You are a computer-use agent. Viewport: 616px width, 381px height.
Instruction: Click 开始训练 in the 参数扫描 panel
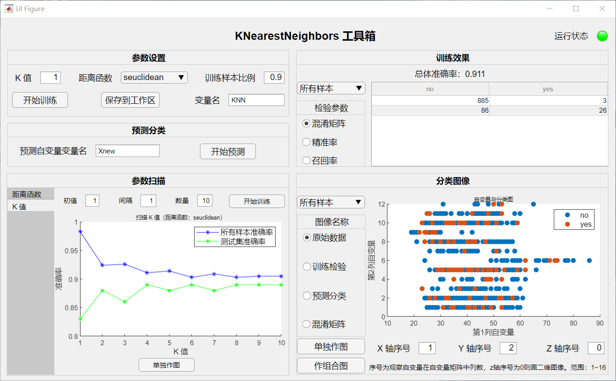(257, 201)
